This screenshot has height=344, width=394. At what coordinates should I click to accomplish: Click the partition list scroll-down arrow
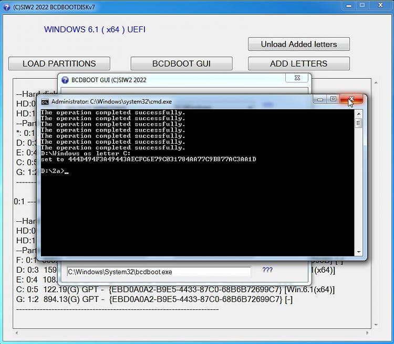tap(376, 325)
